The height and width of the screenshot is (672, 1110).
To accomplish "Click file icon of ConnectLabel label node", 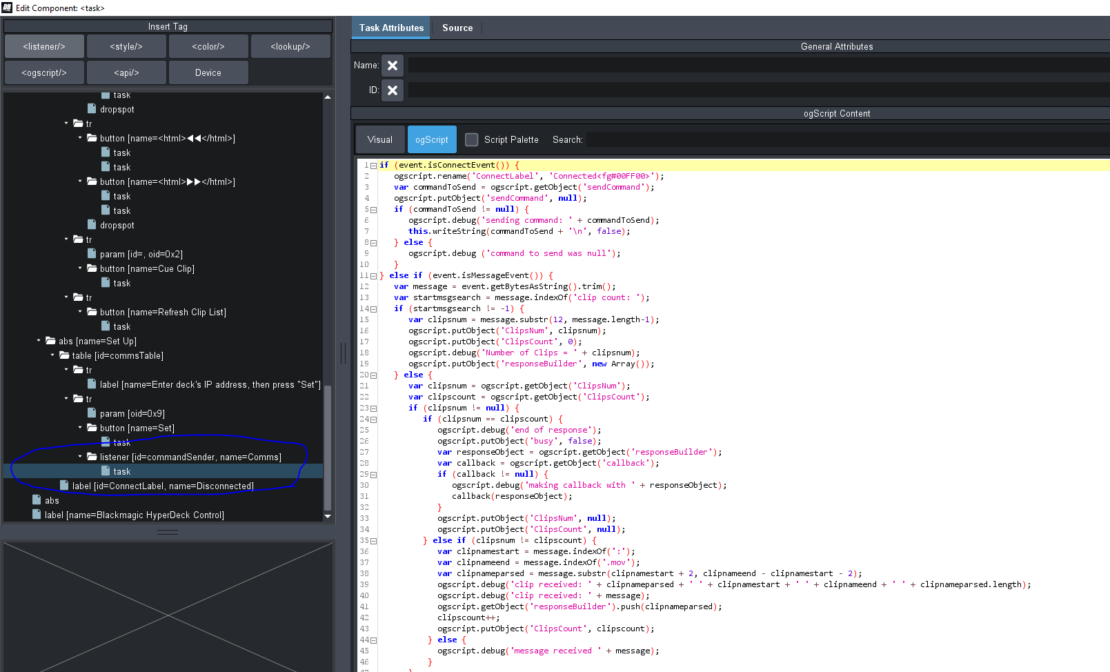I will [64, 486].
